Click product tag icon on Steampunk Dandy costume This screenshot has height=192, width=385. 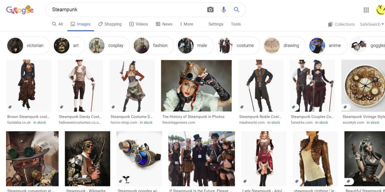pos(62,107)
